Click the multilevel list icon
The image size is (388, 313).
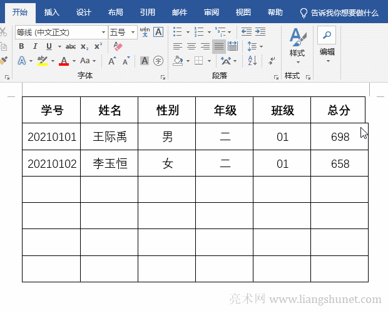click(220, 32)
